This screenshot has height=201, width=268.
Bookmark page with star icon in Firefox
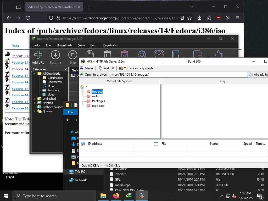click(x=189, y=18)
